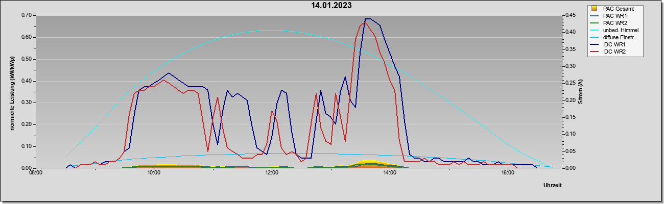Click the chart title 14.01.2023
This screenshot has height=204, width=664.
coord(331,6)
